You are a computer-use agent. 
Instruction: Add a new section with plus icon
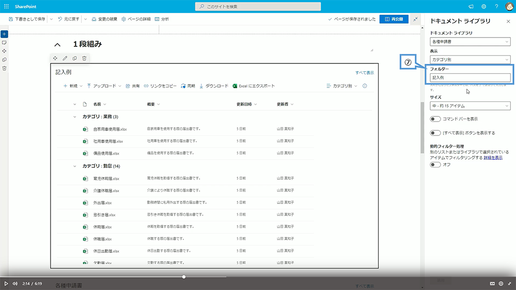[4, 34]
